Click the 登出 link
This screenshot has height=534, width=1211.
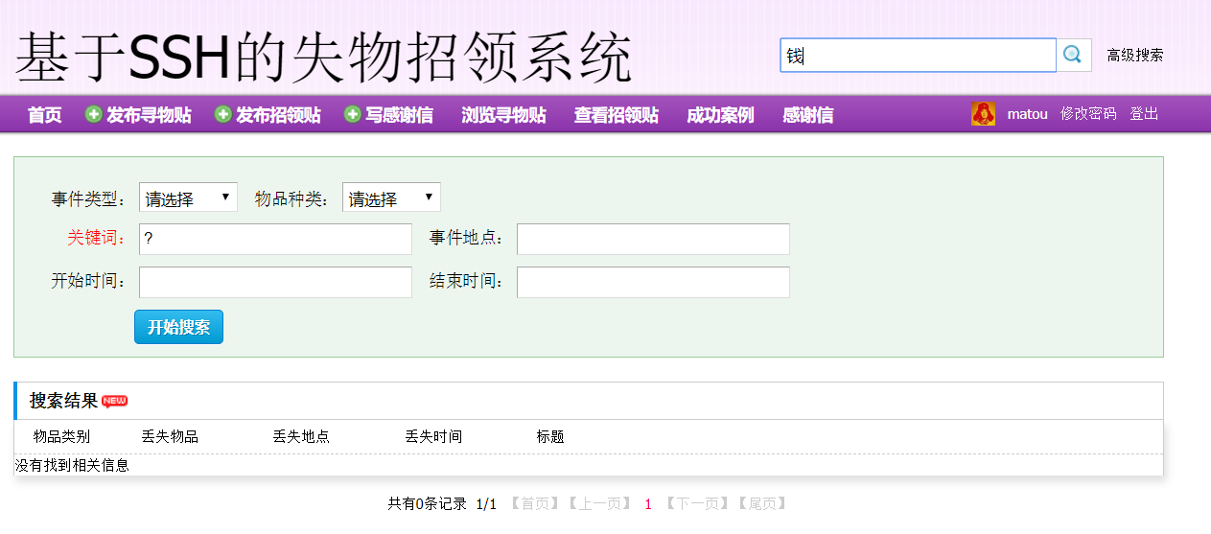(x=1144, y=114)
